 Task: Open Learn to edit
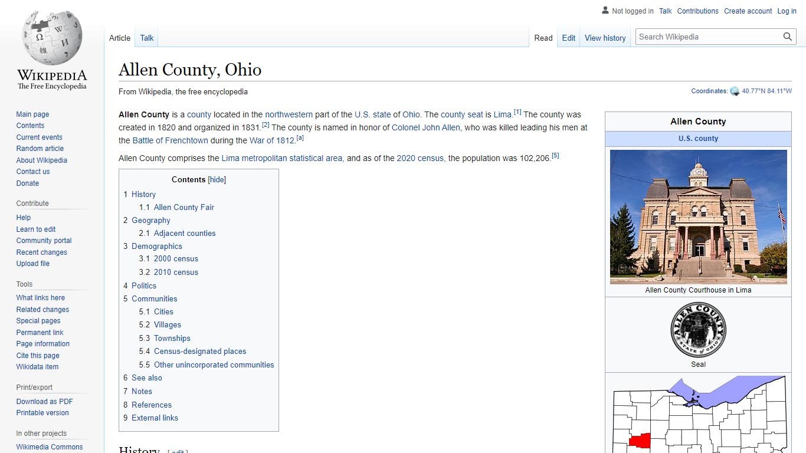[36, 229]
